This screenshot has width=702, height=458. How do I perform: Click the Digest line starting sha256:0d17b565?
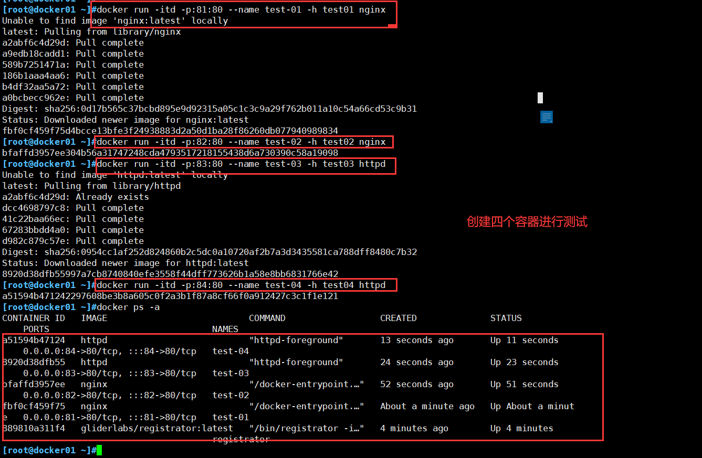209,109
